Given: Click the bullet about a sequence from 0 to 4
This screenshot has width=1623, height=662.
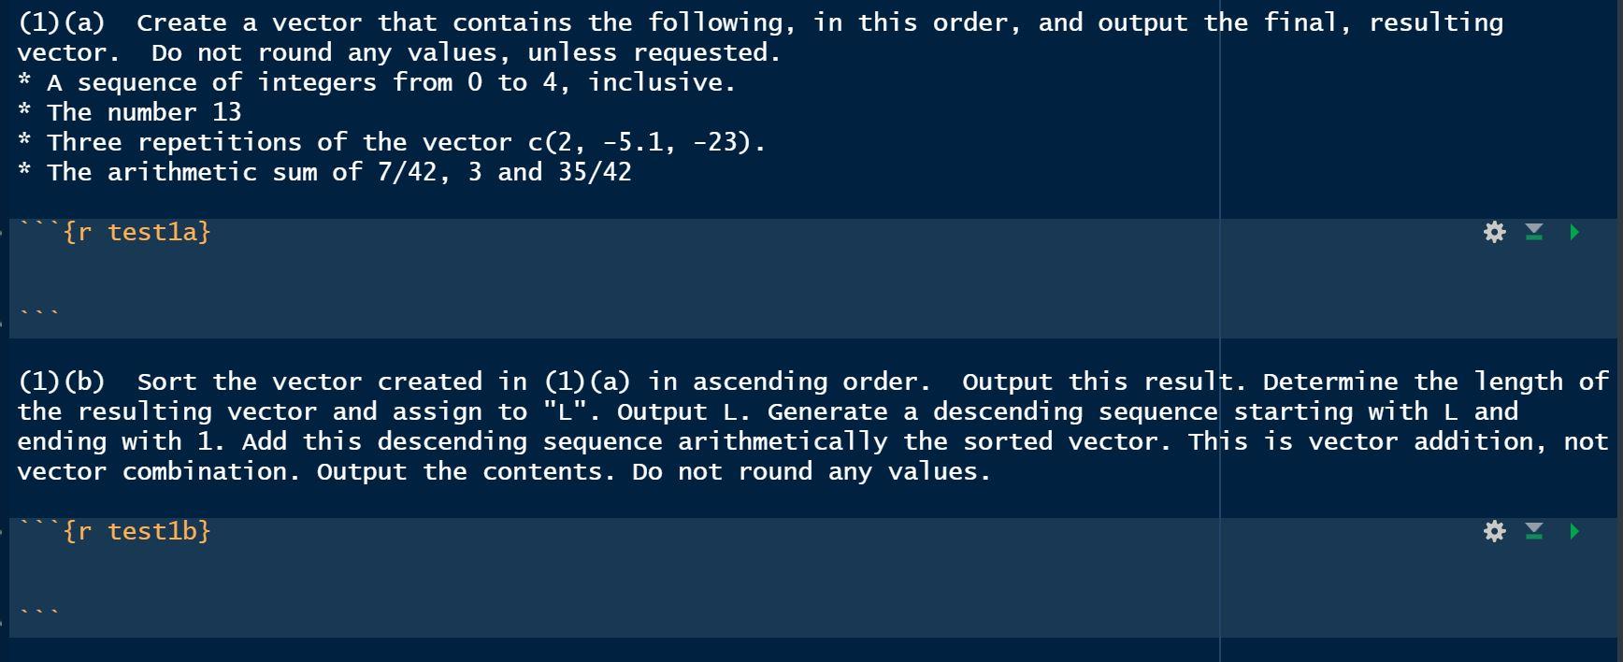Looking at the screenshot, I should tap(374, 82).
